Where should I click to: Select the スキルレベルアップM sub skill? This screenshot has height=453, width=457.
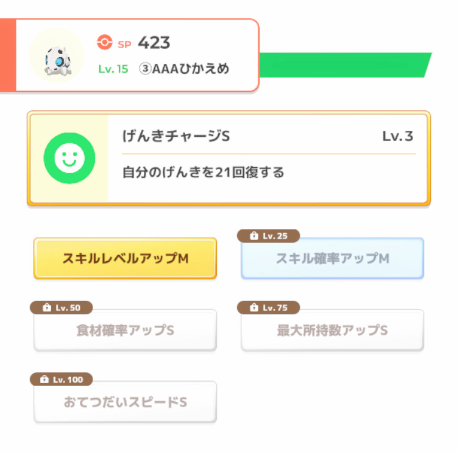[126, 258]
